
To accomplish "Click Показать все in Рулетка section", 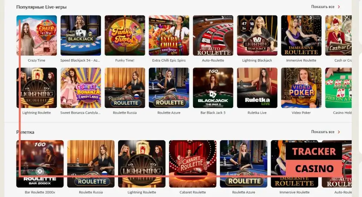I will [x=322, y=132].
